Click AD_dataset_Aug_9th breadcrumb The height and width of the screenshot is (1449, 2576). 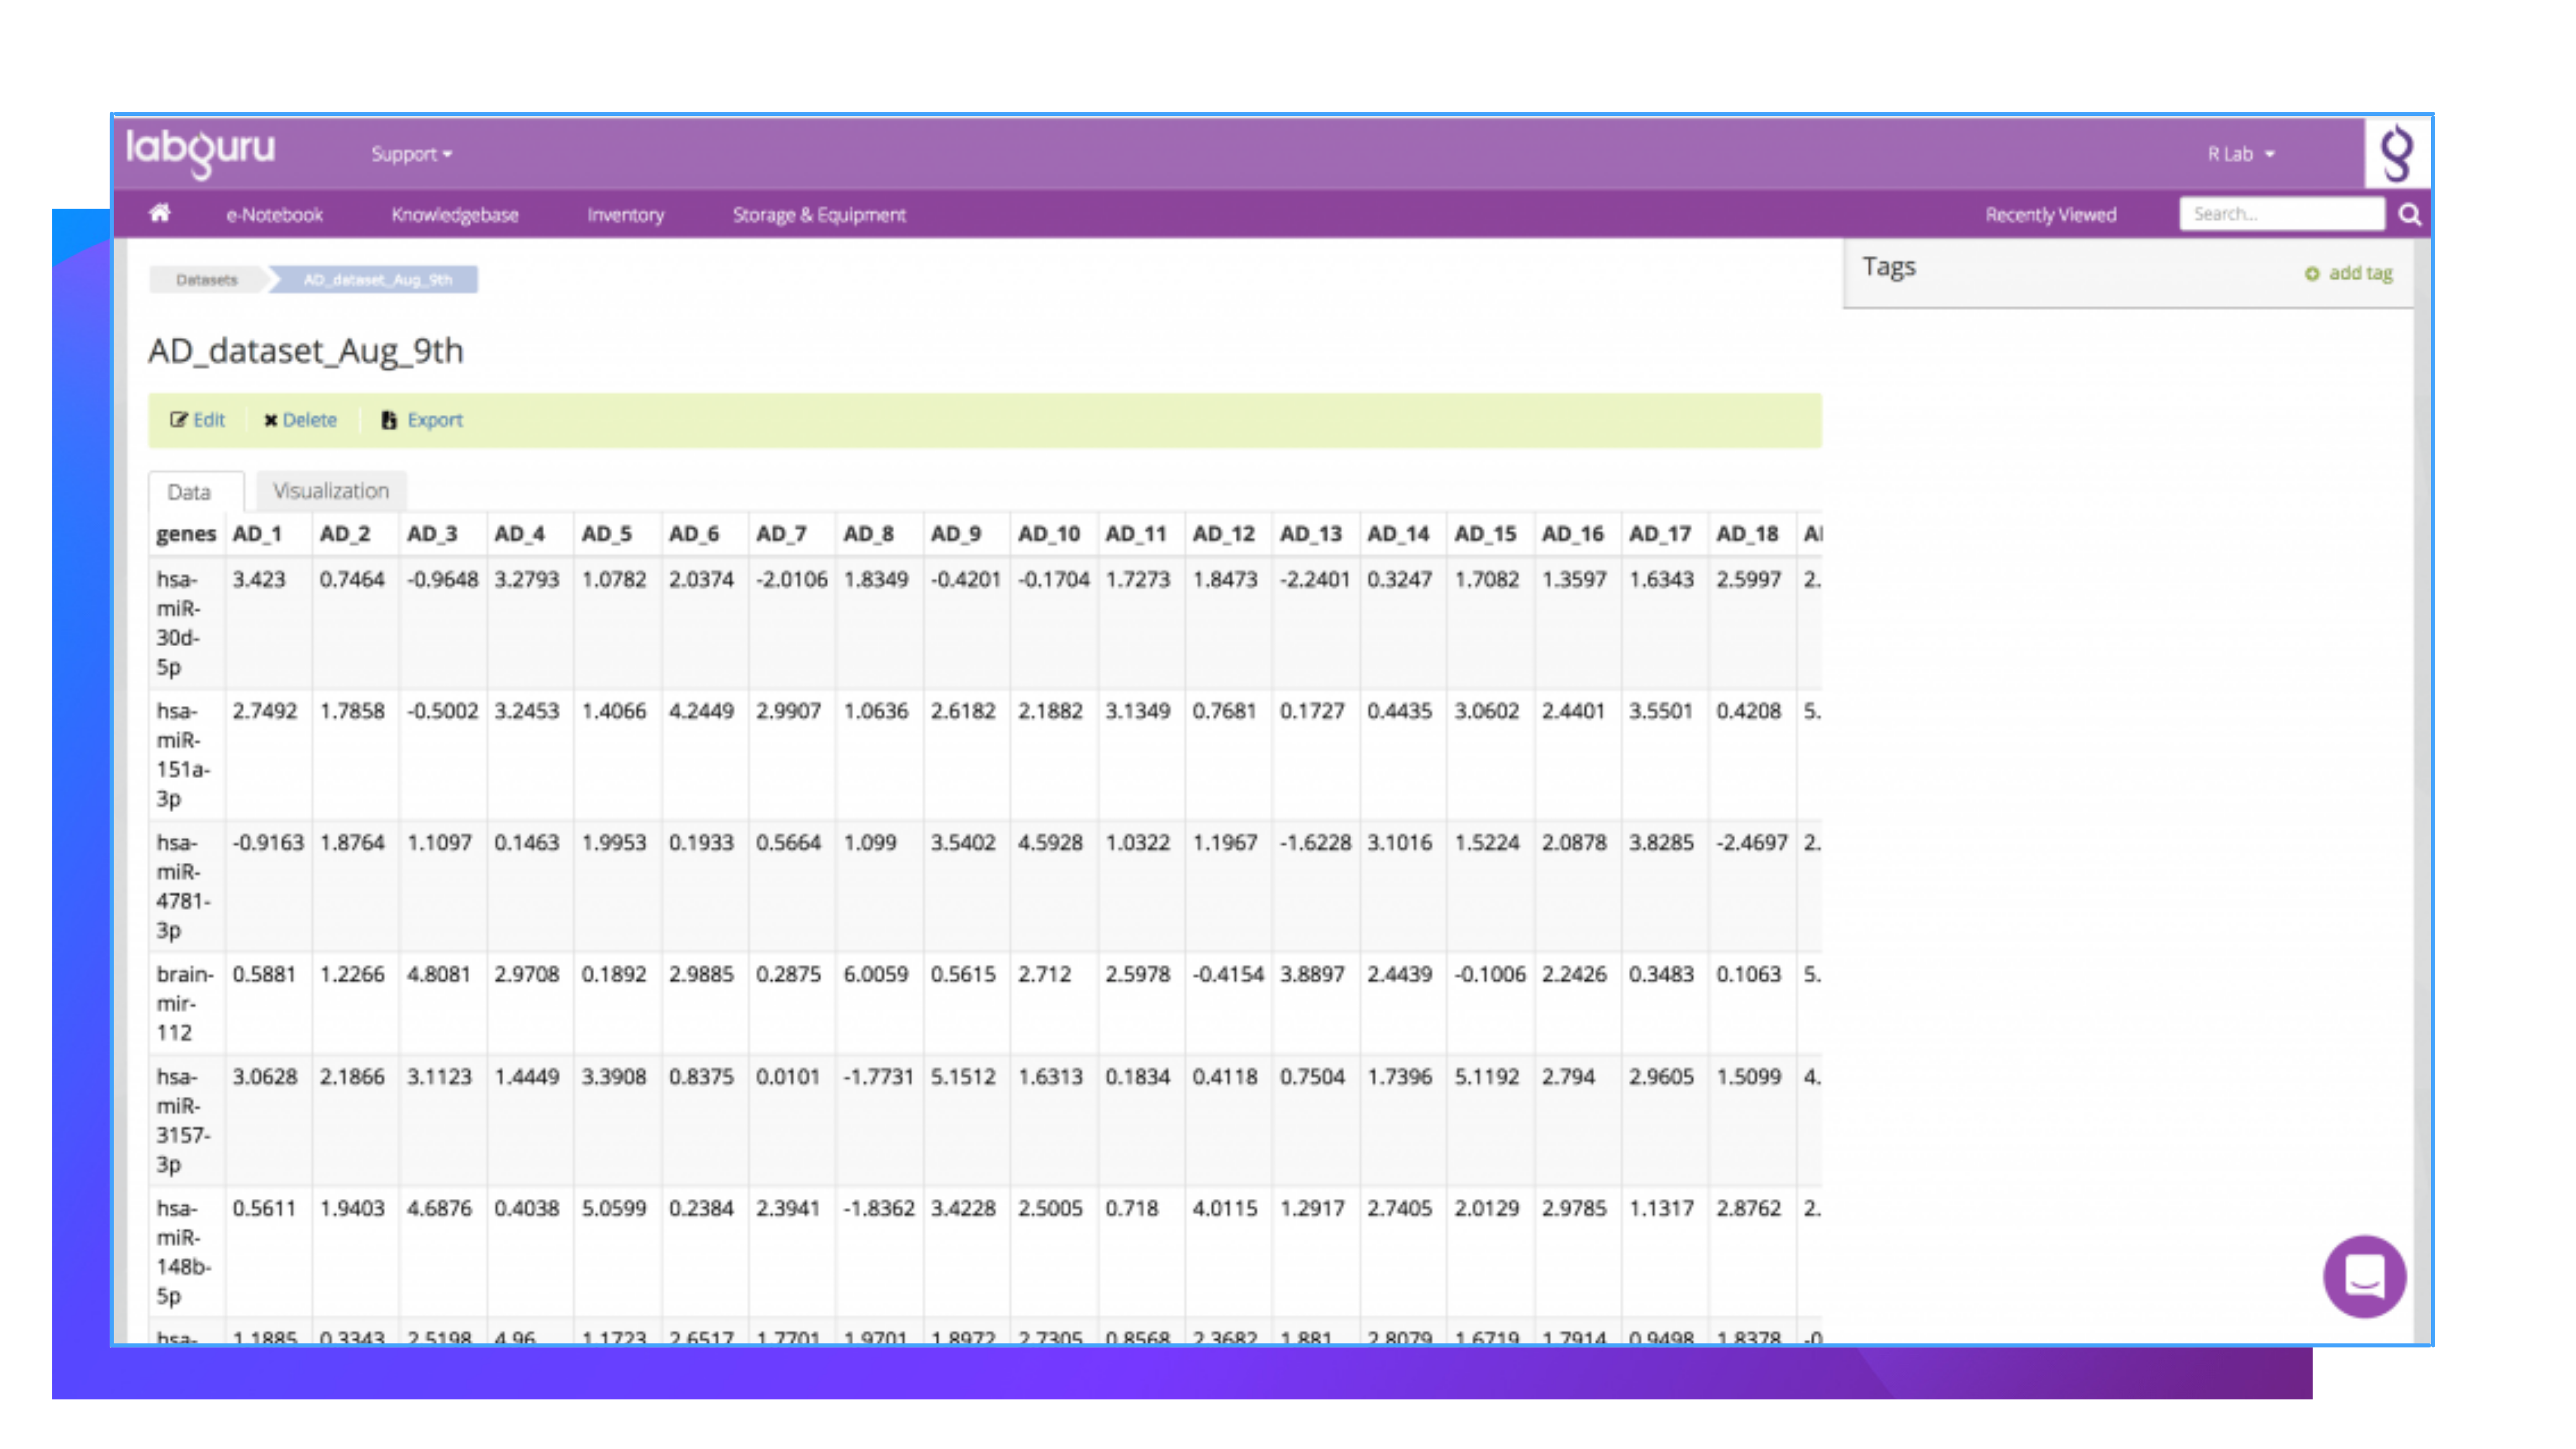coord(378,280)
